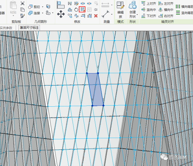Apply 横向等距 horizontal equal spacing

click(x=184, y=6)
